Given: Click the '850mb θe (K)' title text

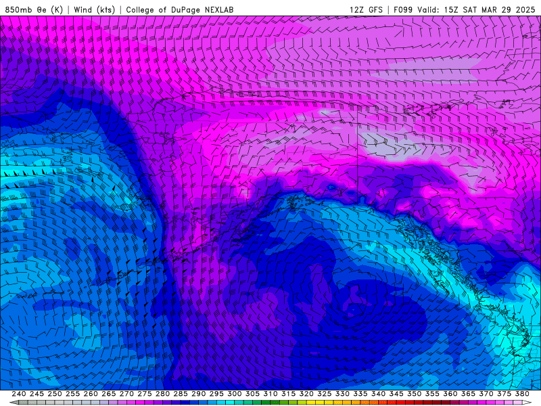Looking at the screenshot, I should click(x=34, y=9).
